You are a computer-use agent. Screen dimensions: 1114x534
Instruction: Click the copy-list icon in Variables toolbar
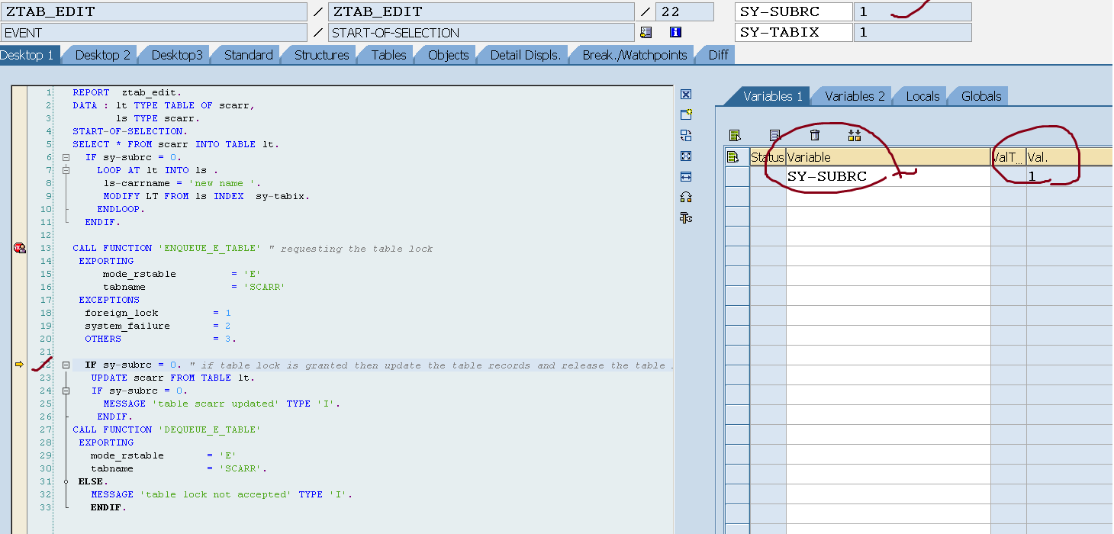[x=775, y=134]
